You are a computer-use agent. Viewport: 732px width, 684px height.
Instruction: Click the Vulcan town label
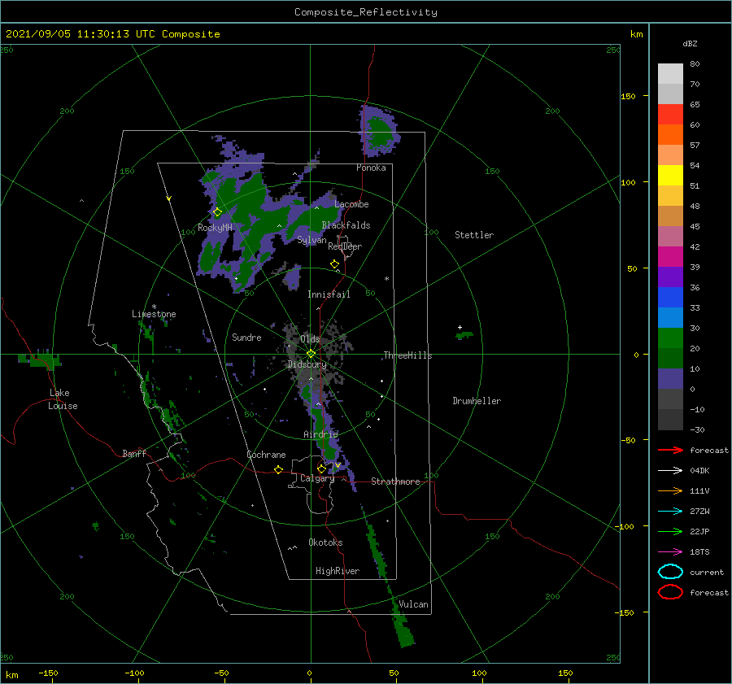[x=413, y=604]
